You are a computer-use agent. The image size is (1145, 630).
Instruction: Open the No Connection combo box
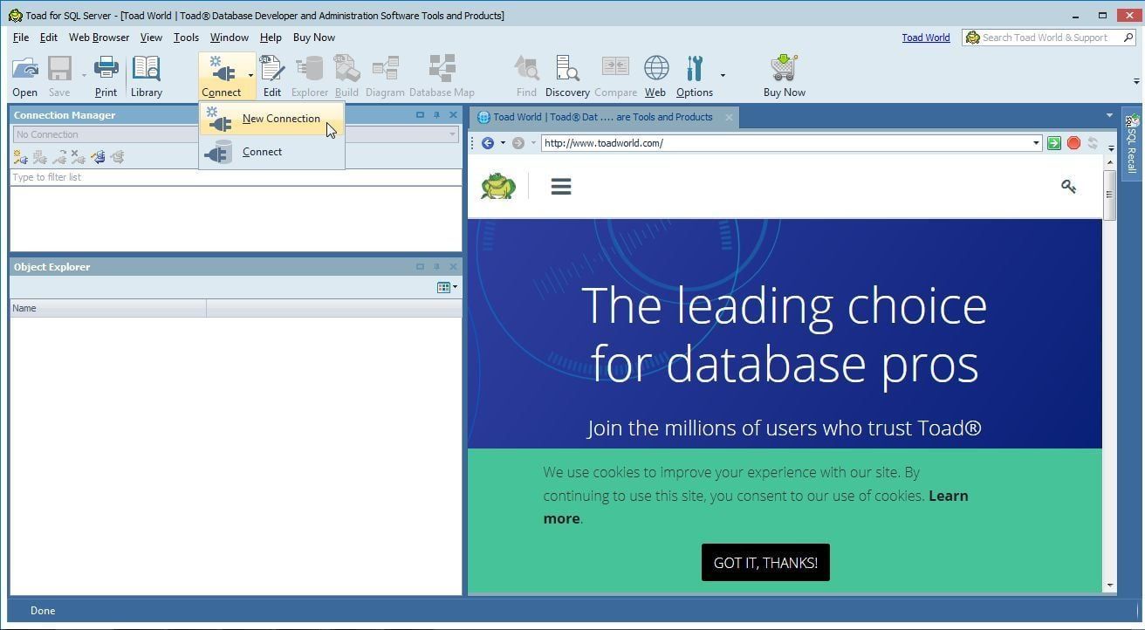point(236,134)
